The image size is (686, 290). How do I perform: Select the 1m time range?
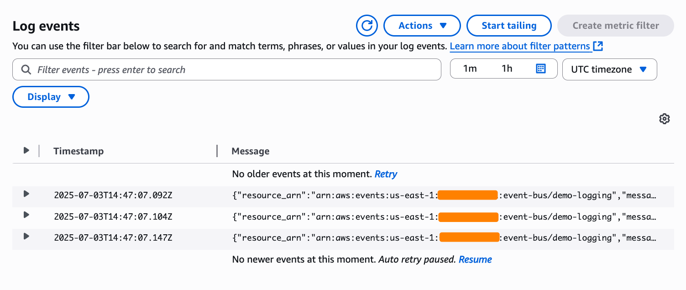click(470, 69)
